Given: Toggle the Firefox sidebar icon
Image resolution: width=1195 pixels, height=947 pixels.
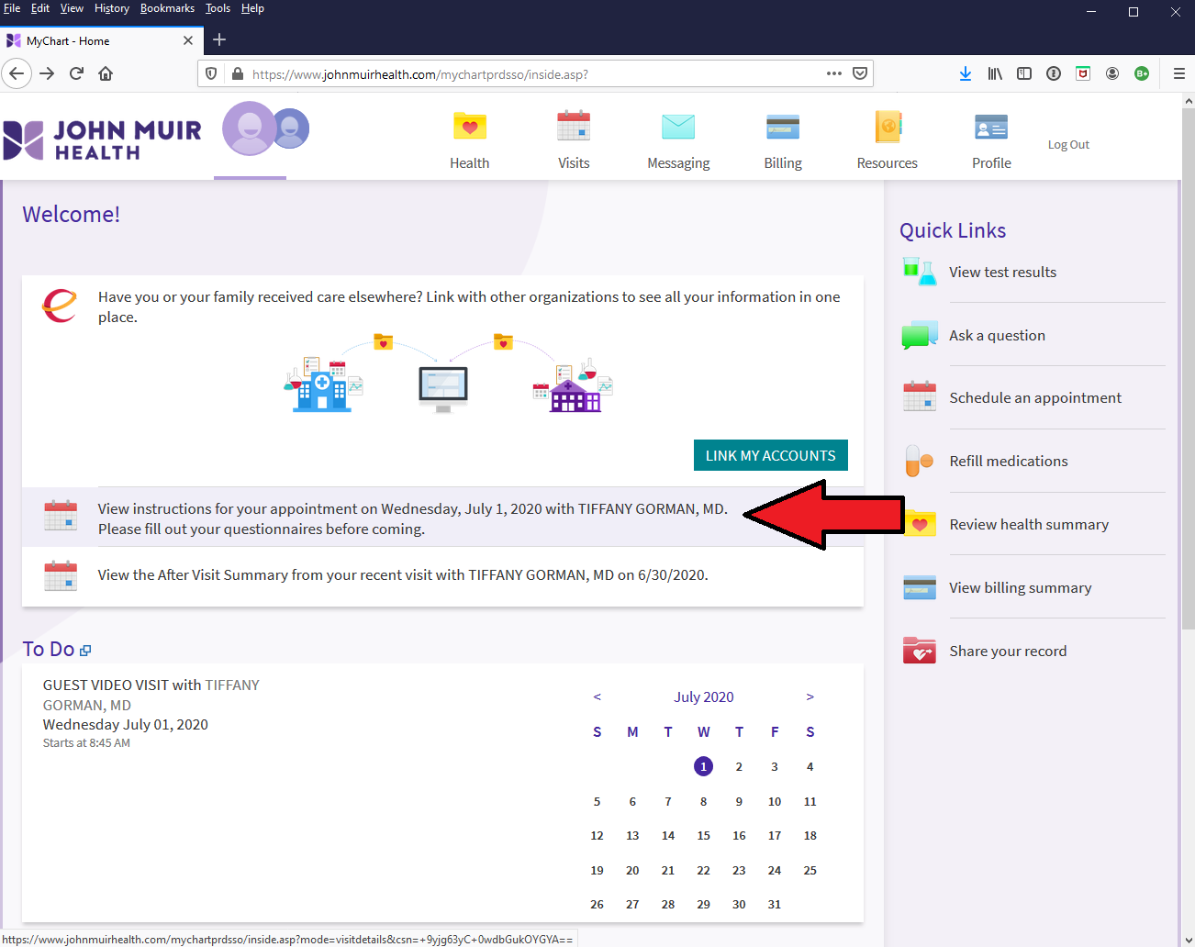Looking at the screenshot, I should point(1024,73).
